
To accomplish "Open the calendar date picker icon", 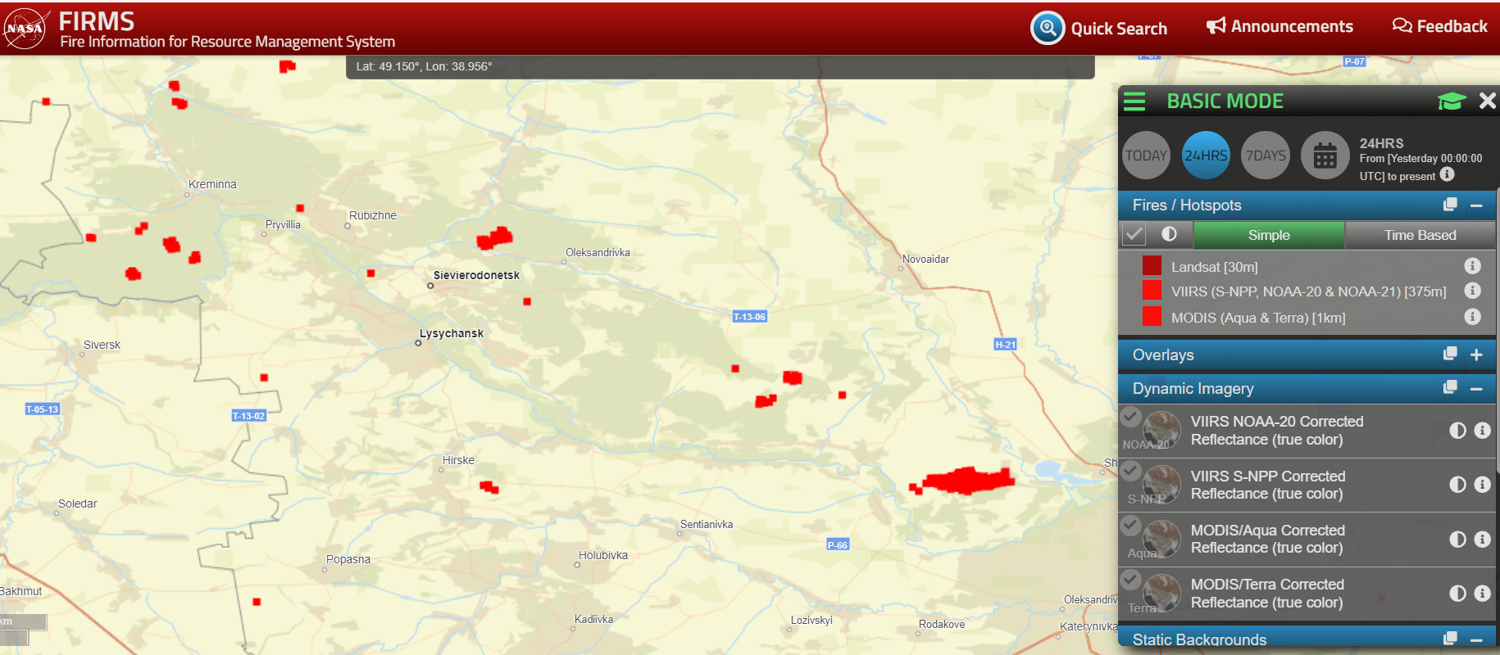I will 1325,156.
